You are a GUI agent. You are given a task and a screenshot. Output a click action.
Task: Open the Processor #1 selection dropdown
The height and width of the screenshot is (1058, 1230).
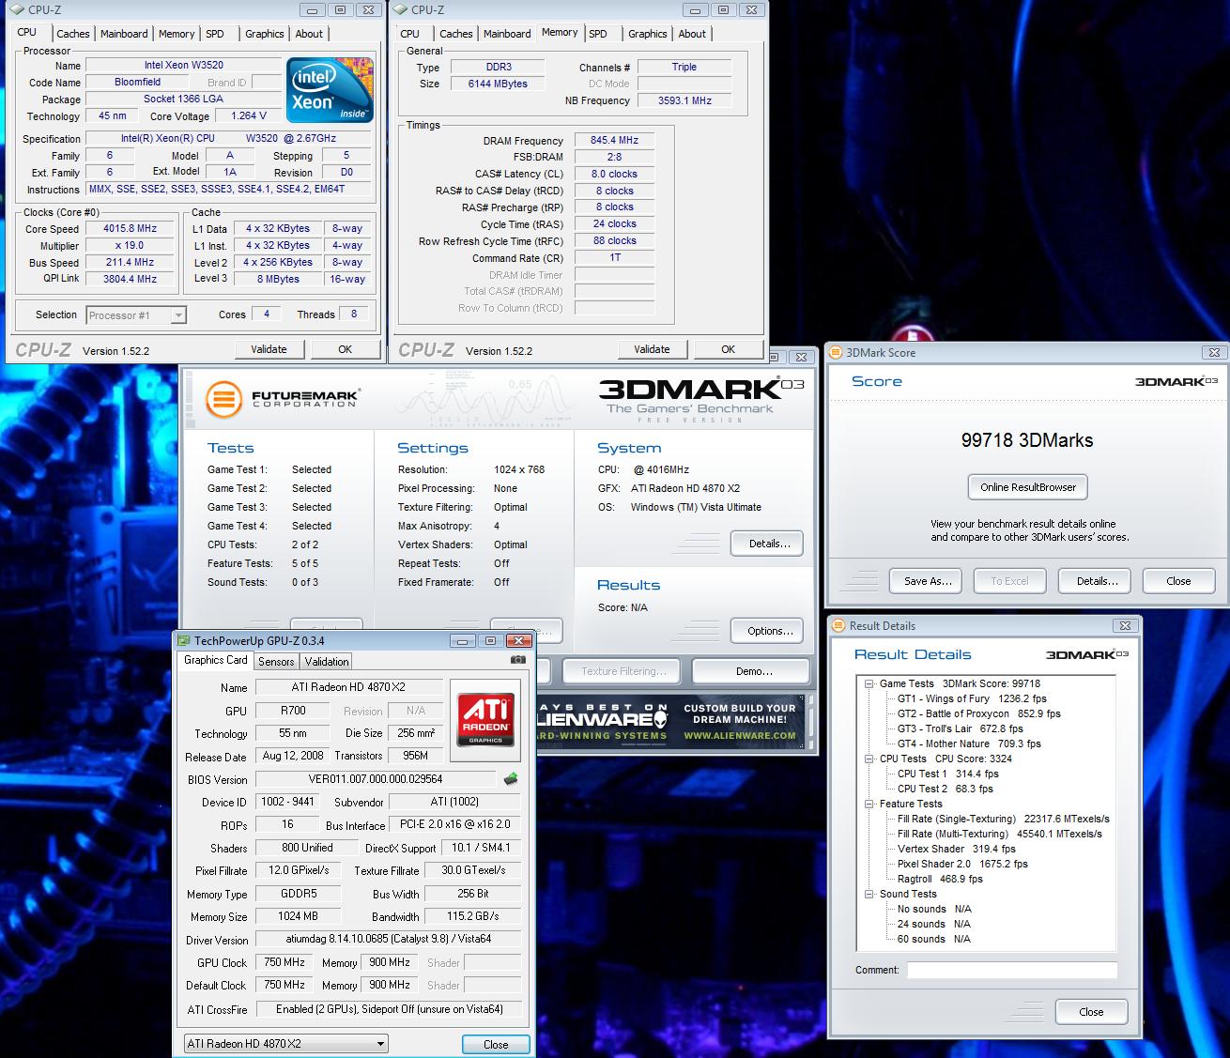click(x=137, y=315)
